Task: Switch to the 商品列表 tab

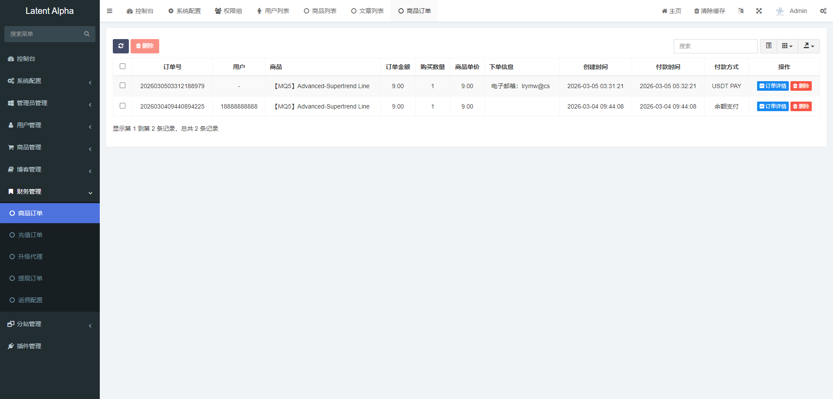Action: 320,11
